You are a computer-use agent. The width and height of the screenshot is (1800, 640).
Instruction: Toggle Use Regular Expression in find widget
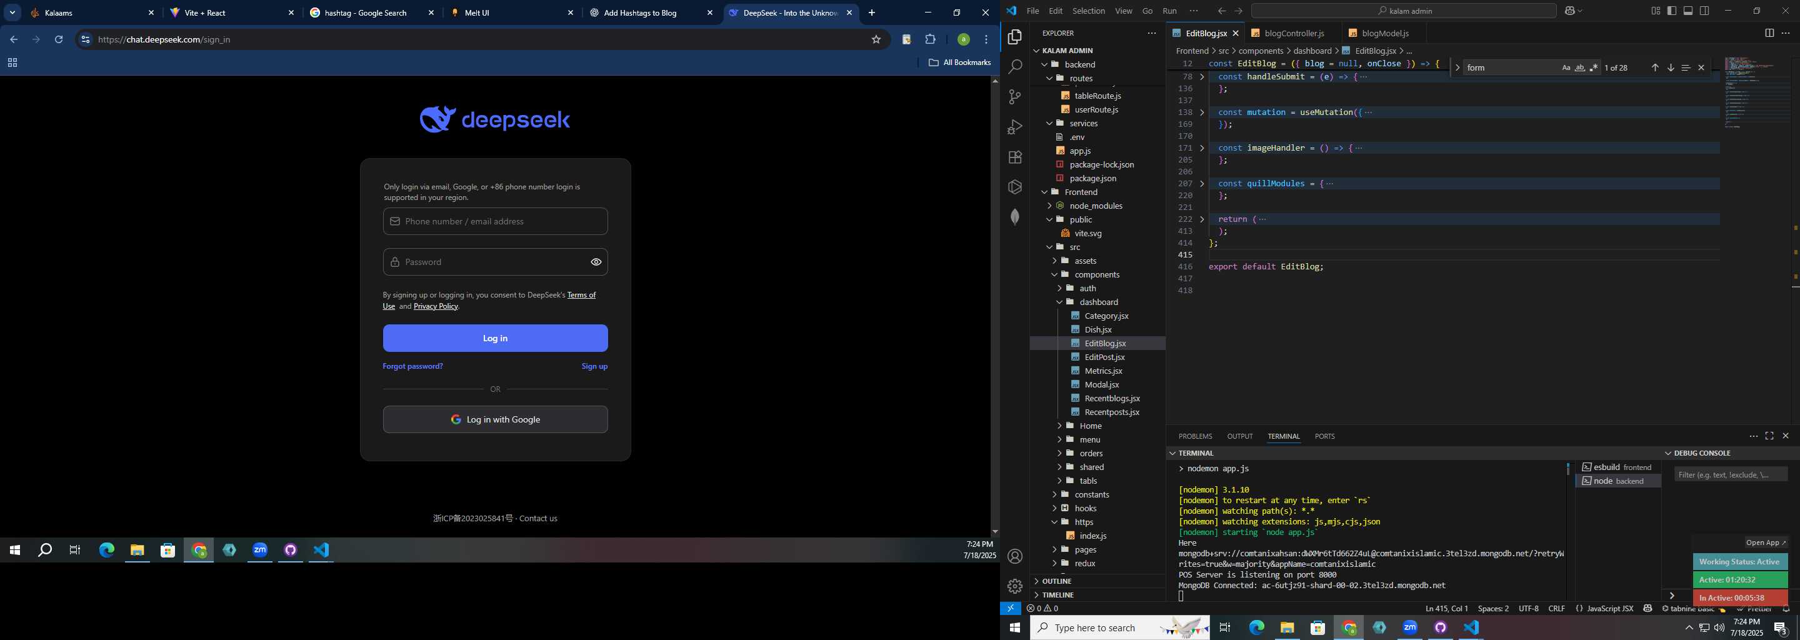coord(1593,67)
